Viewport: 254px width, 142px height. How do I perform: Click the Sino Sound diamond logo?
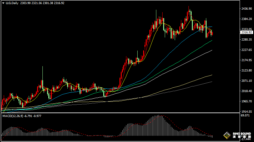pos(227,135)
